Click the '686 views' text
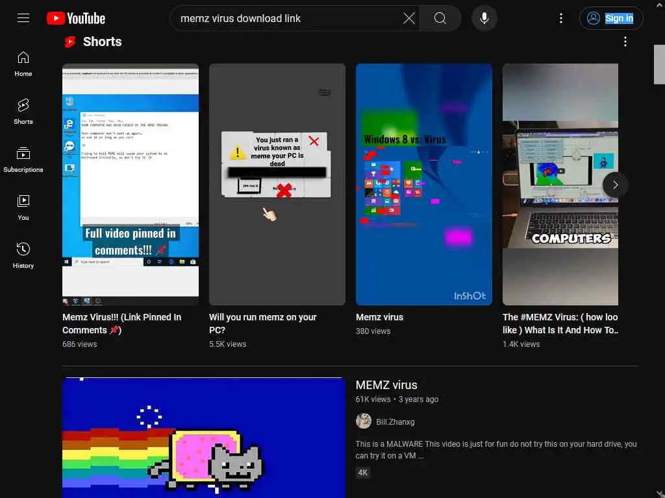 79,344
